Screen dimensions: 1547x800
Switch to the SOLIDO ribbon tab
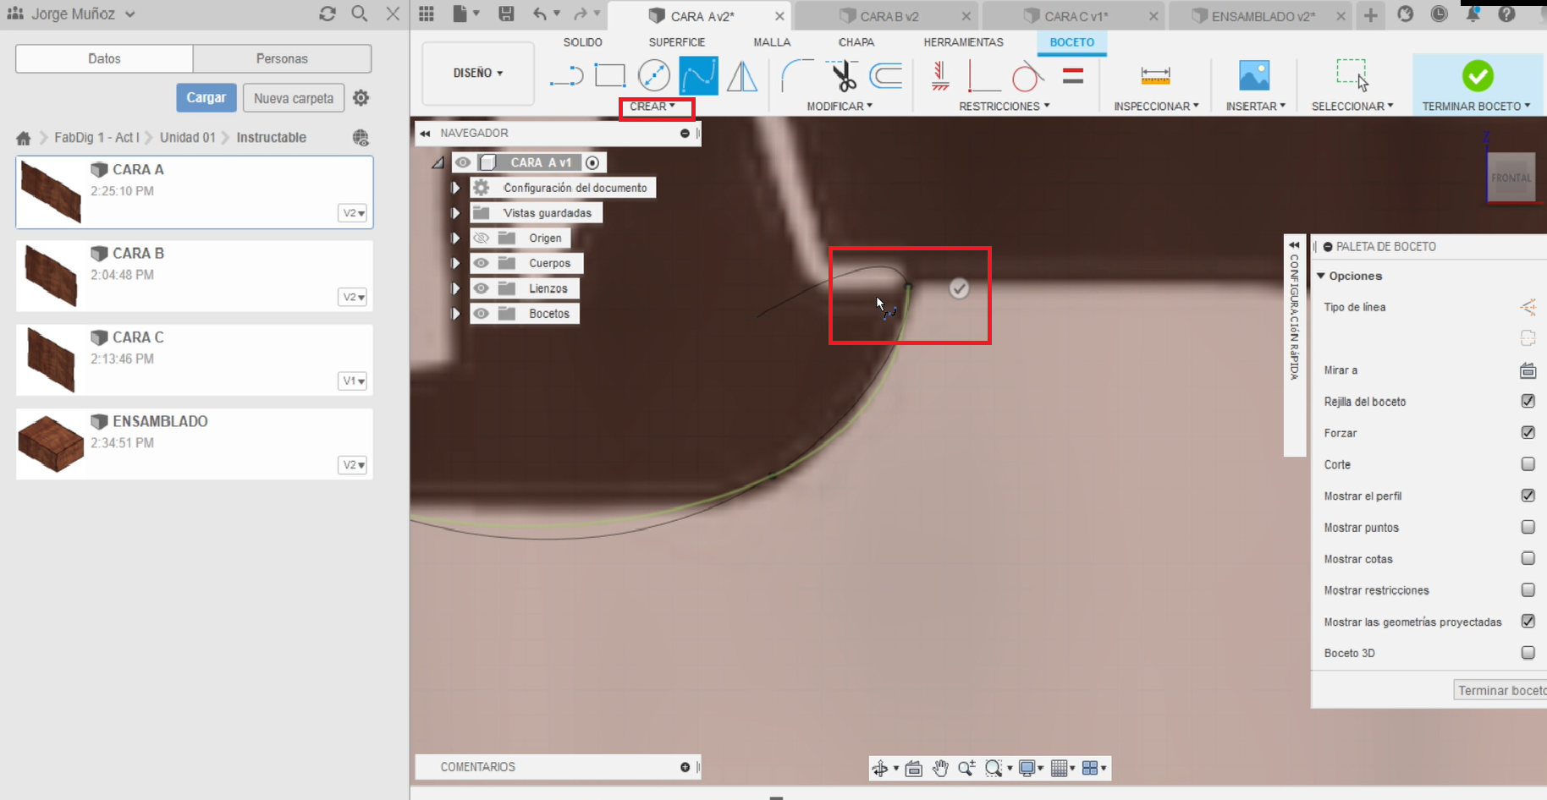pyautogui.click(x=583, y=42)
